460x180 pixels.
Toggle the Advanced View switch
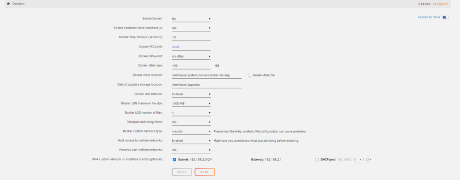tap(446, 17)
